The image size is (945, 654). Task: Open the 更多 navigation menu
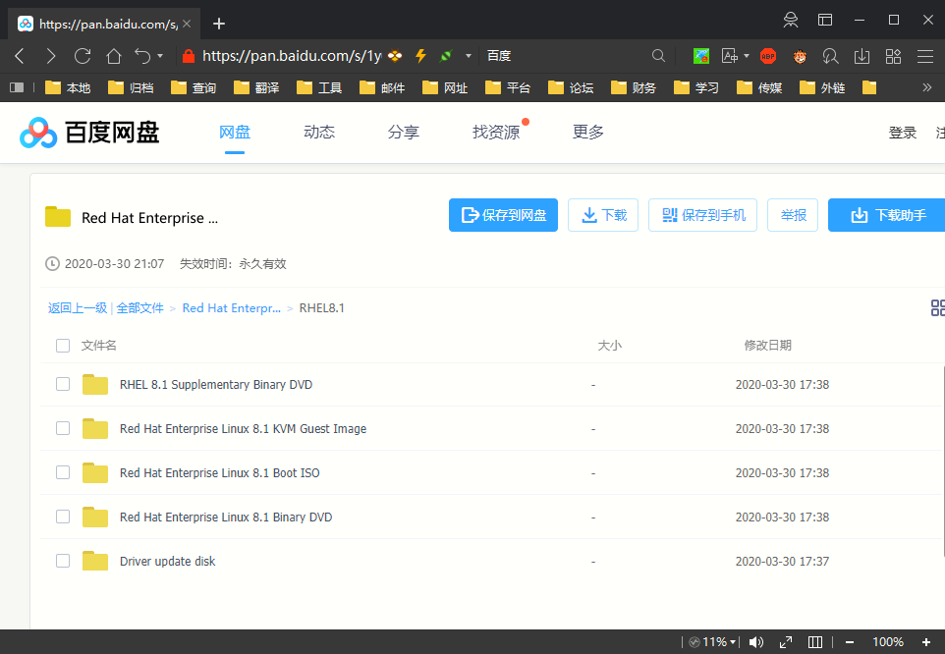(x=588, y=132)
